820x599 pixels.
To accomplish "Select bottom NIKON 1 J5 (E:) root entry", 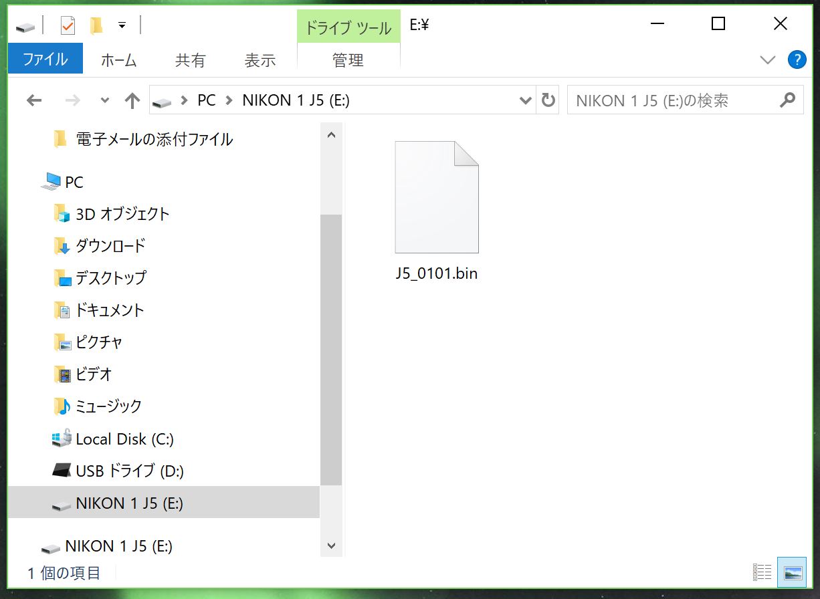I will 118,546.
